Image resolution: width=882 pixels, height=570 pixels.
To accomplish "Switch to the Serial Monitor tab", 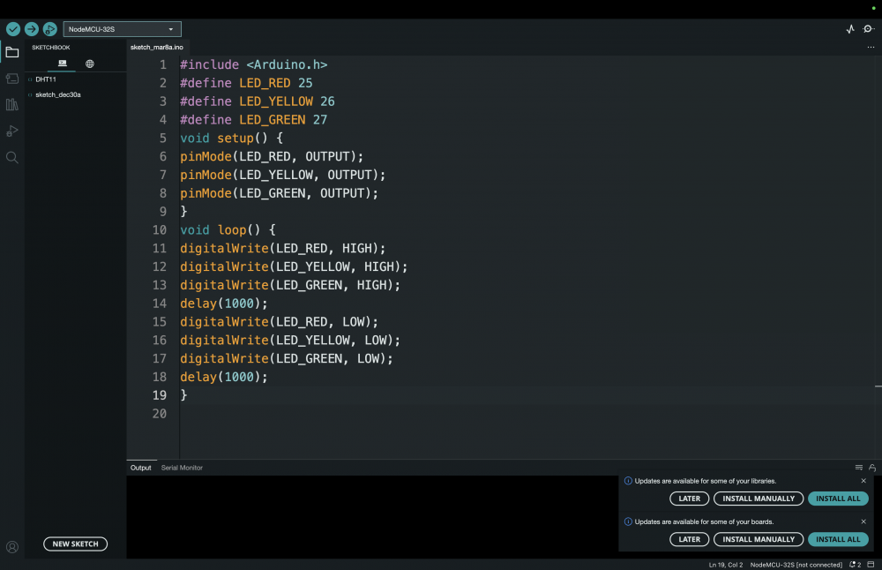I will tap(182, 468).
